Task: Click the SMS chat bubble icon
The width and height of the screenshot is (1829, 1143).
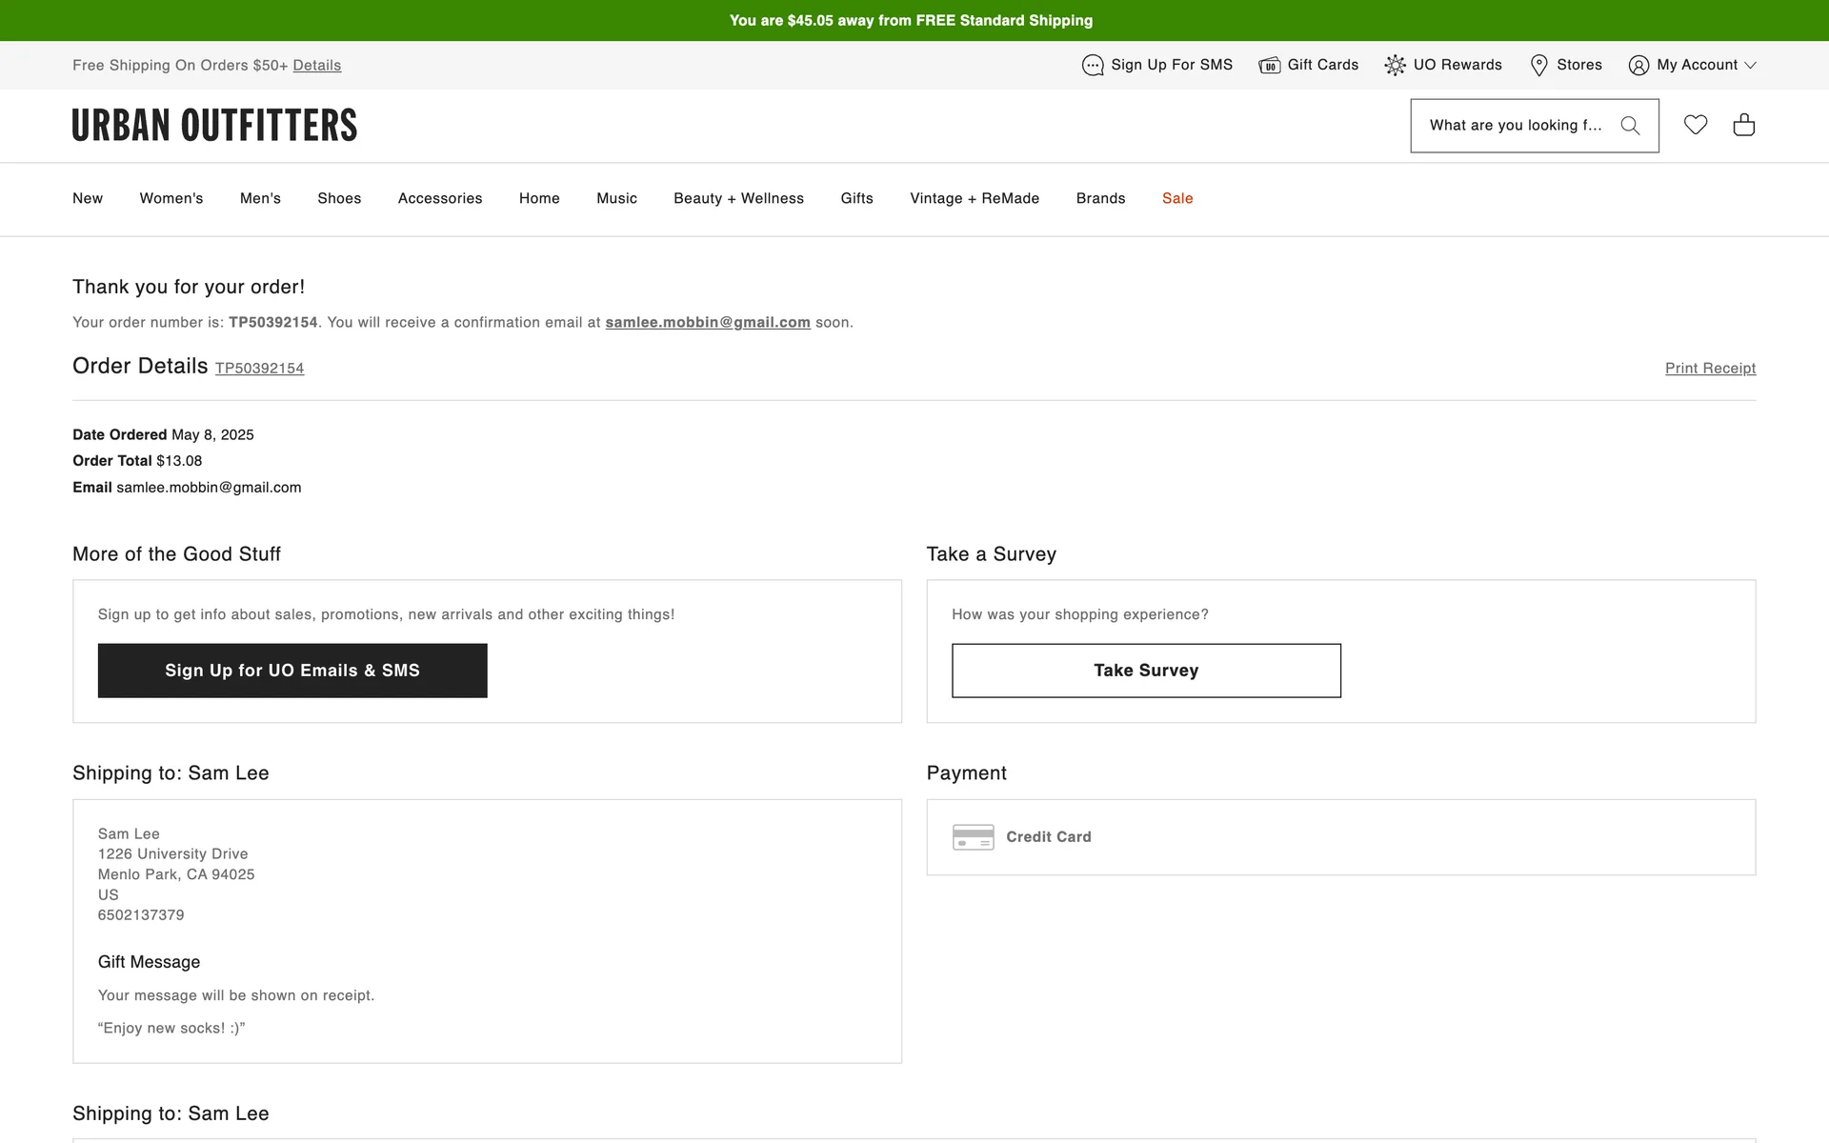Action: 1093,65
